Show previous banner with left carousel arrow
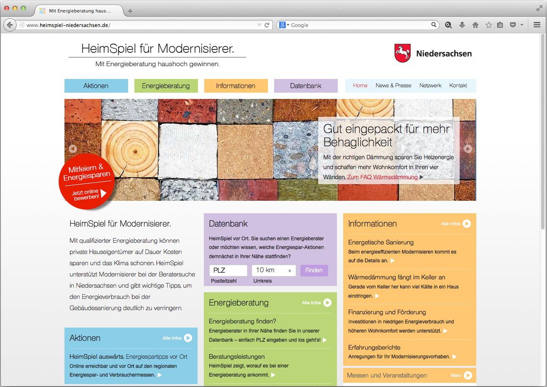Viewport: 547px width, 387px height. point(73,149)
